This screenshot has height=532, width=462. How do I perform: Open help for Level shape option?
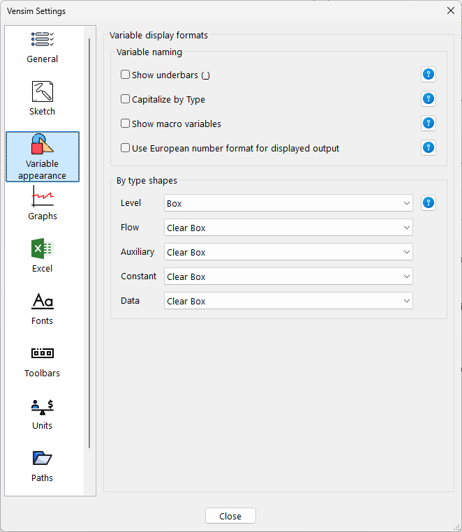coord(429,203)
